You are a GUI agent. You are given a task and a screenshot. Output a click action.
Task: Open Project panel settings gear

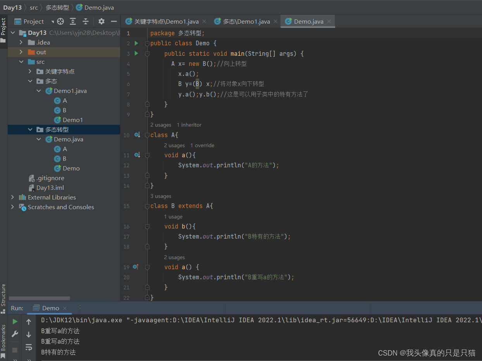[x=101, y=21]
